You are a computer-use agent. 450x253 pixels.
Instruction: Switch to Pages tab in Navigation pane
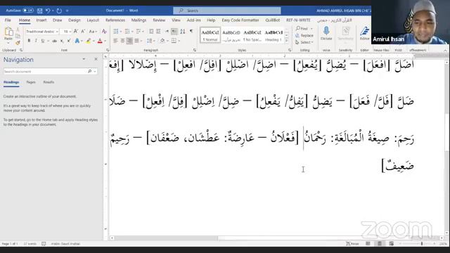click(31, 82)
